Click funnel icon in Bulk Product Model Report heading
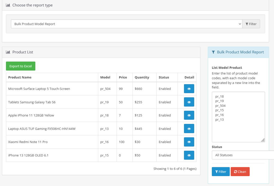The image size is (274, 186). click(213, 52)
